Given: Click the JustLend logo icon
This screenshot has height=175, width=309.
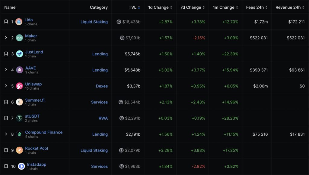Looking at the screenshot, I should pos(20,54).
